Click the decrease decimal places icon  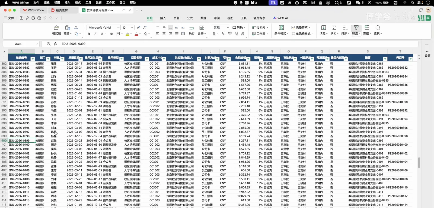[243, 34]
